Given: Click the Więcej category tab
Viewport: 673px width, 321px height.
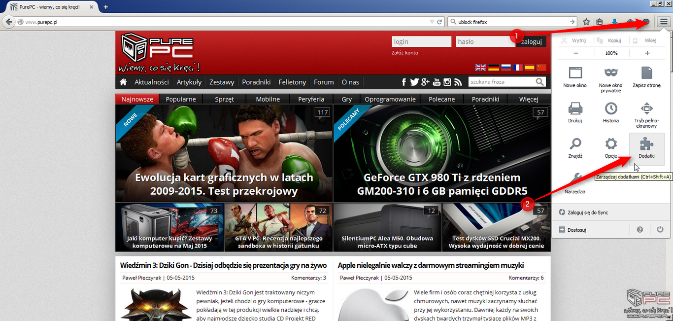Looking at the screenshot, I should coord(529,99).
